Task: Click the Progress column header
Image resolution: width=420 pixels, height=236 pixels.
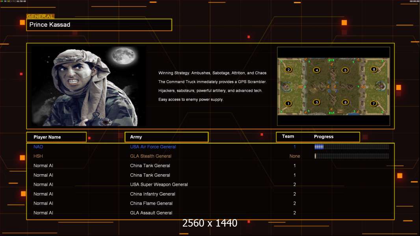Action: [323, 136]
